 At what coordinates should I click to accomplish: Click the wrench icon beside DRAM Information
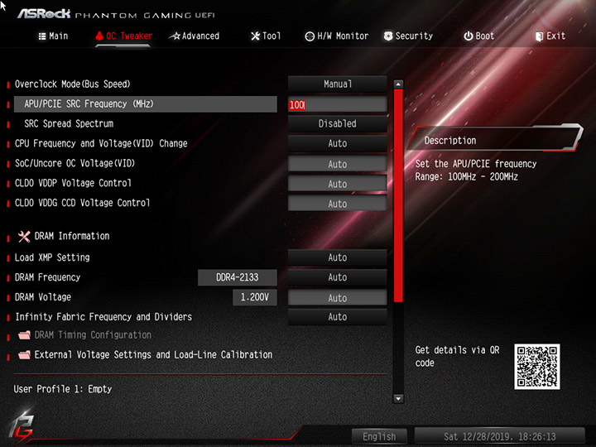click(x=24, y=237)
